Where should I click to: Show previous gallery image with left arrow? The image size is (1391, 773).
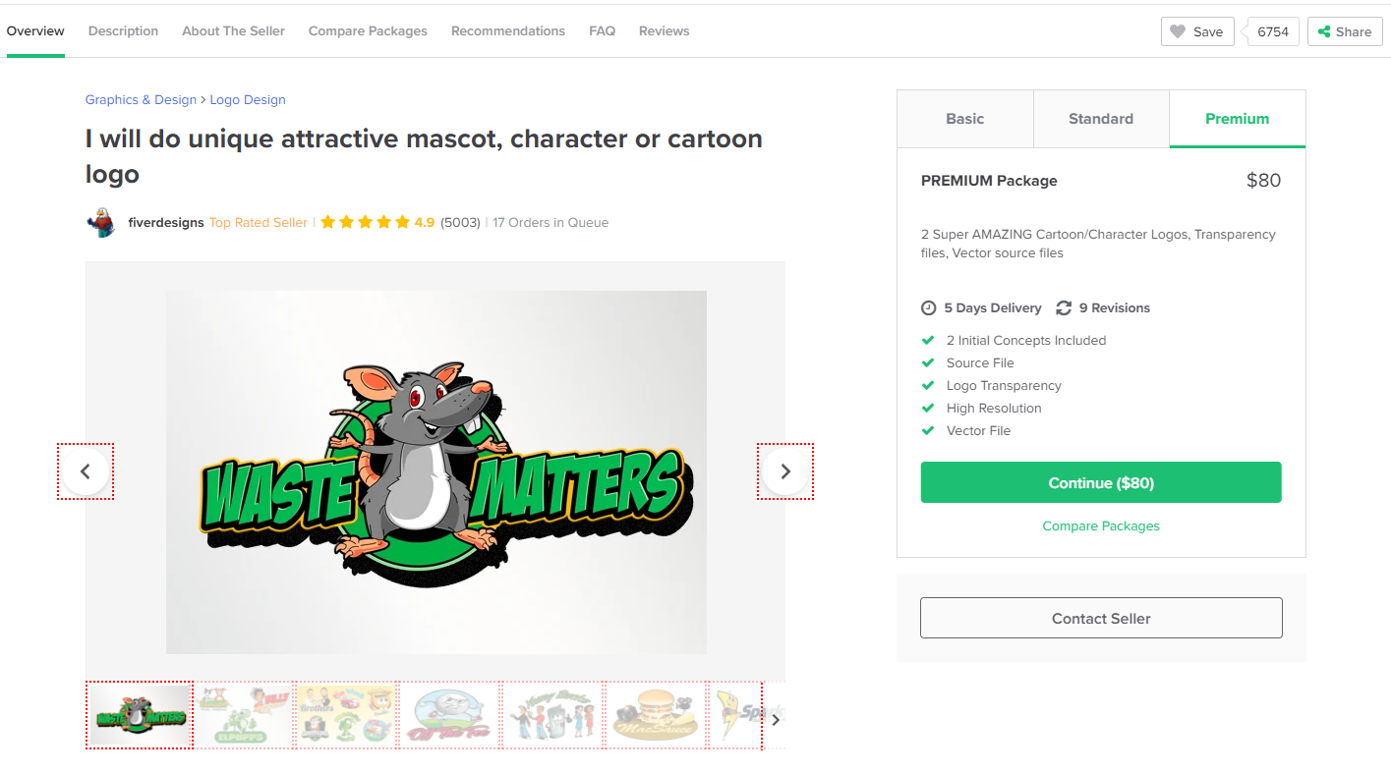[x=86, y=471]
